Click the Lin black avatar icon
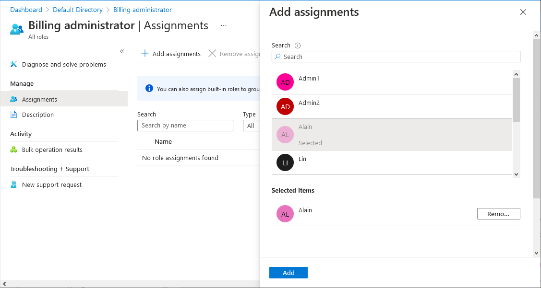The height and width of the screenshot is (288, 541). [x=285, y=162]
